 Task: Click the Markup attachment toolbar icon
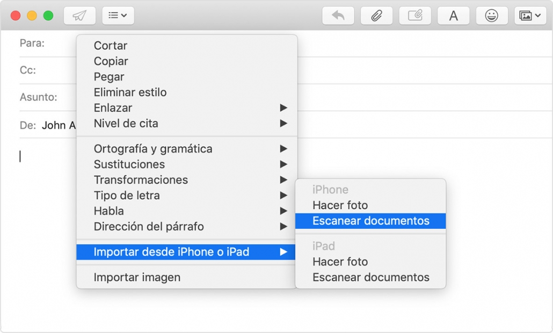coord(415,16)
